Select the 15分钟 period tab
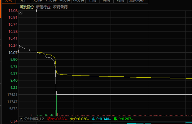 click(x=51, y=1)
